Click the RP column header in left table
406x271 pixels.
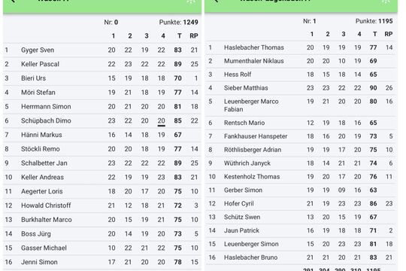194,36
